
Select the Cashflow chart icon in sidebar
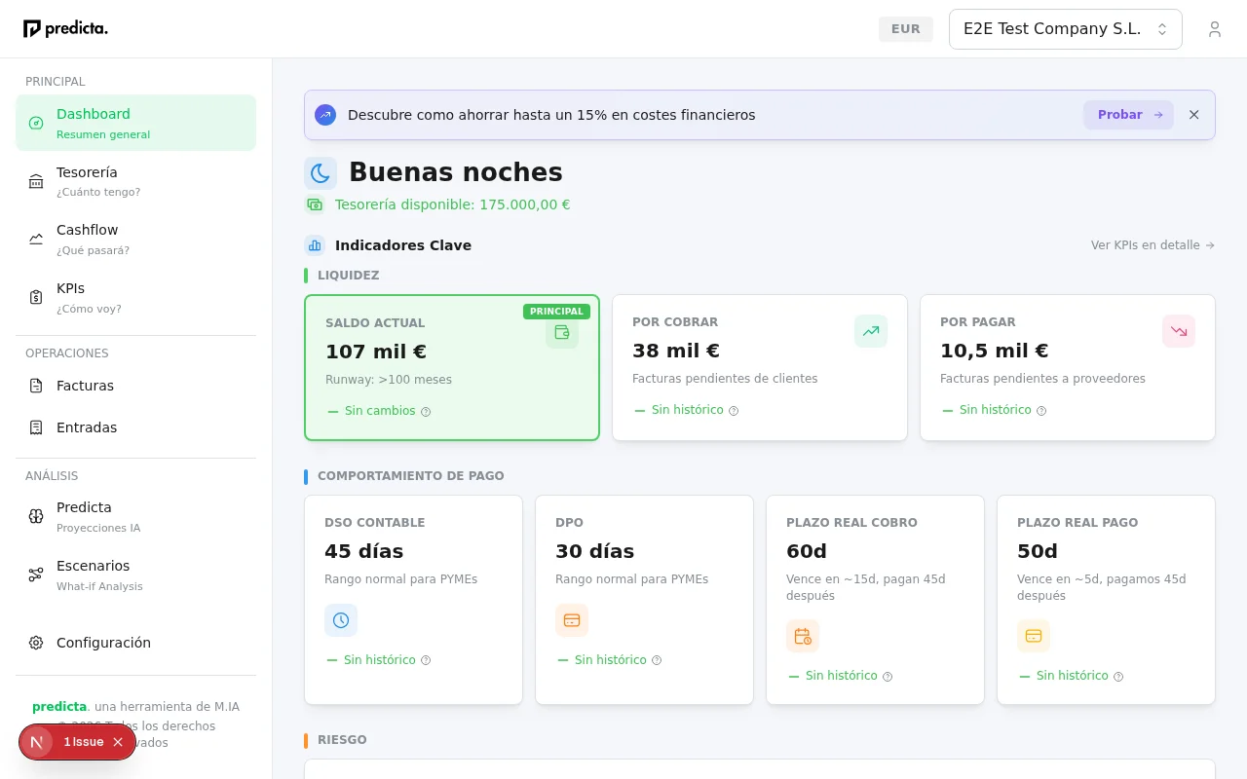click(x=35, y=239)
